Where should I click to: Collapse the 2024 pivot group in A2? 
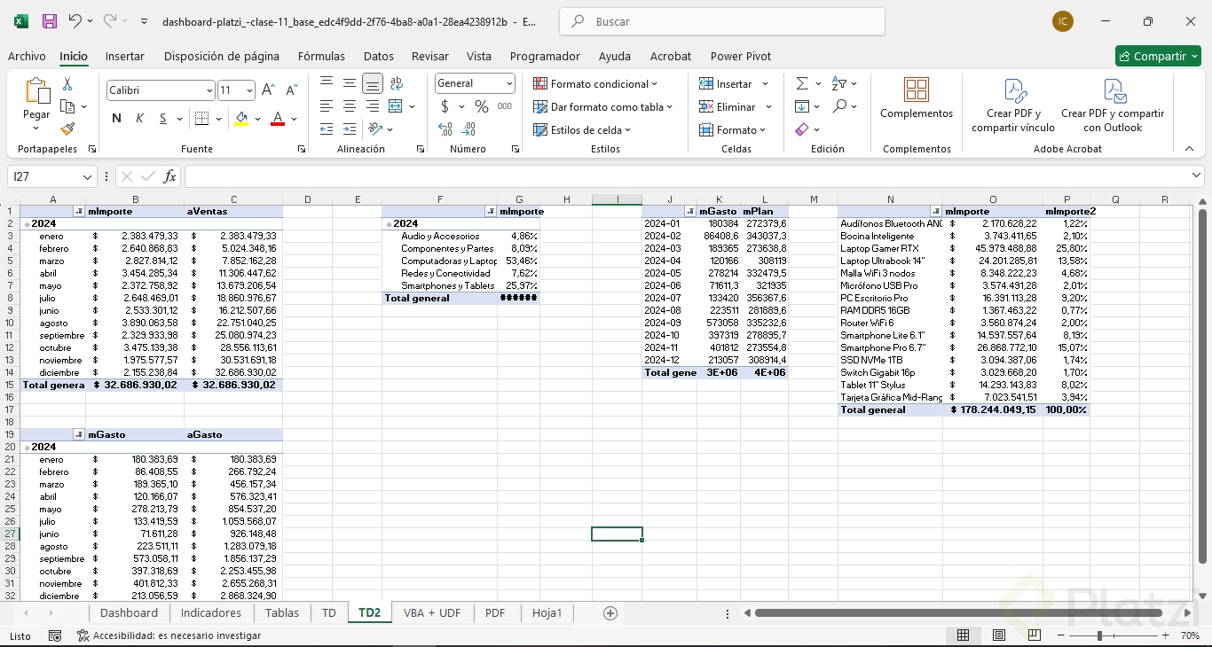click(26, 224)
